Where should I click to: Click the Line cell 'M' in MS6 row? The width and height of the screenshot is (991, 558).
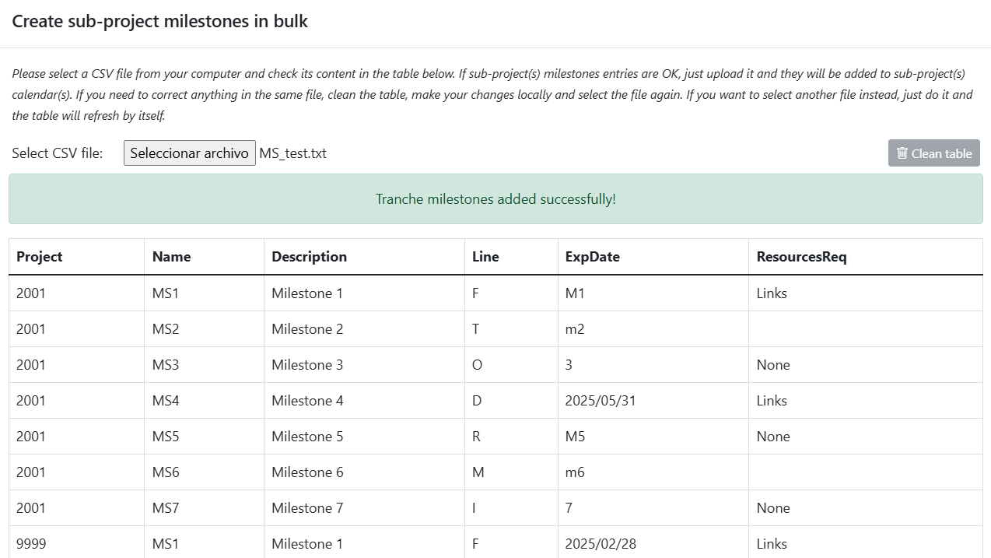click(512, 472)
